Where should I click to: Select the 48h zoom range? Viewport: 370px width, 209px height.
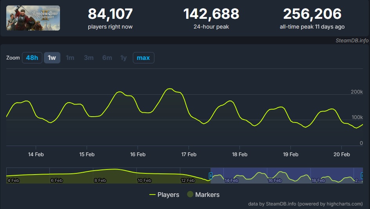pos(32,58)
